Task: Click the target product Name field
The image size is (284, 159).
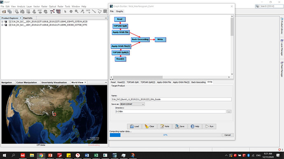Action: [171, 99]
